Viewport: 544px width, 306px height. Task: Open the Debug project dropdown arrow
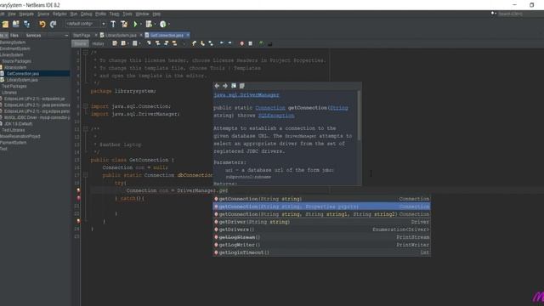[x=155, y=25]
